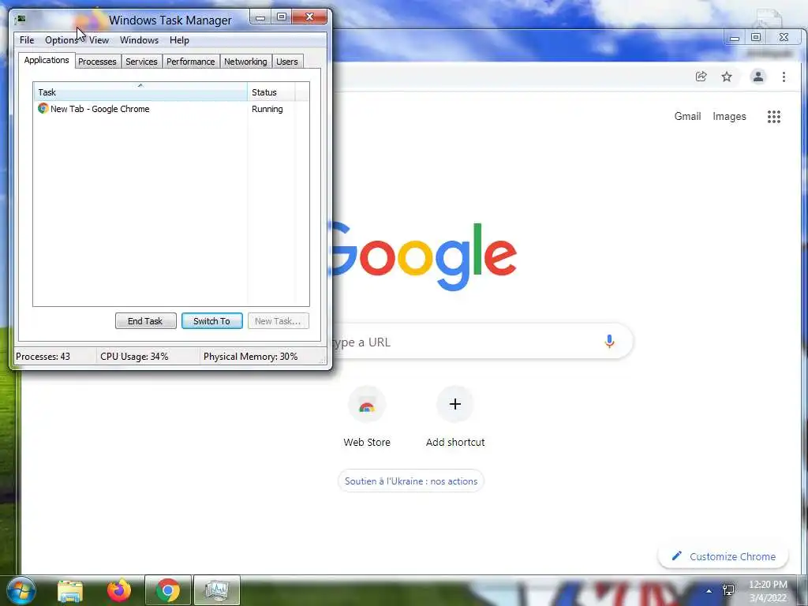Minimize the Chrome window
Viewport: 808px width, 606px height.
tap(735, 38)
